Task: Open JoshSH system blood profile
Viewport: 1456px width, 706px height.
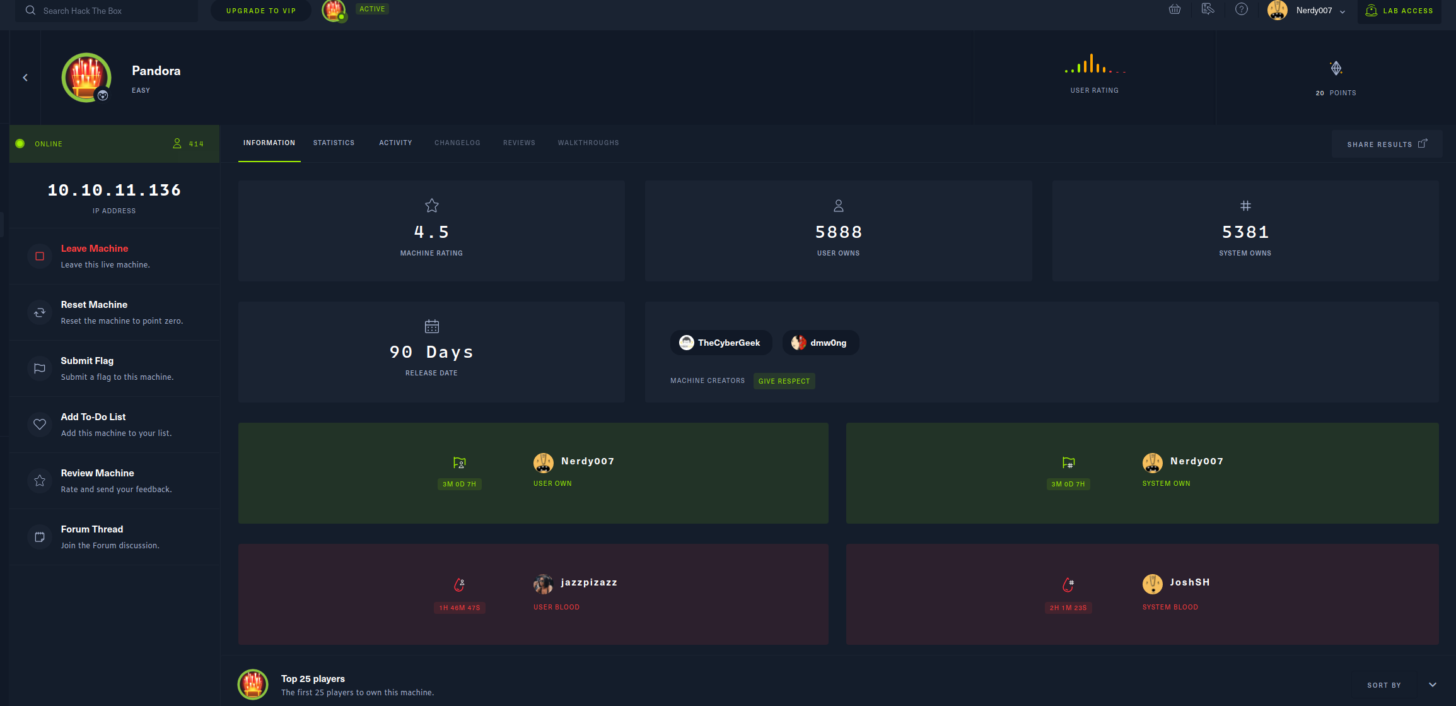Action: click(x=1190, y=582)
